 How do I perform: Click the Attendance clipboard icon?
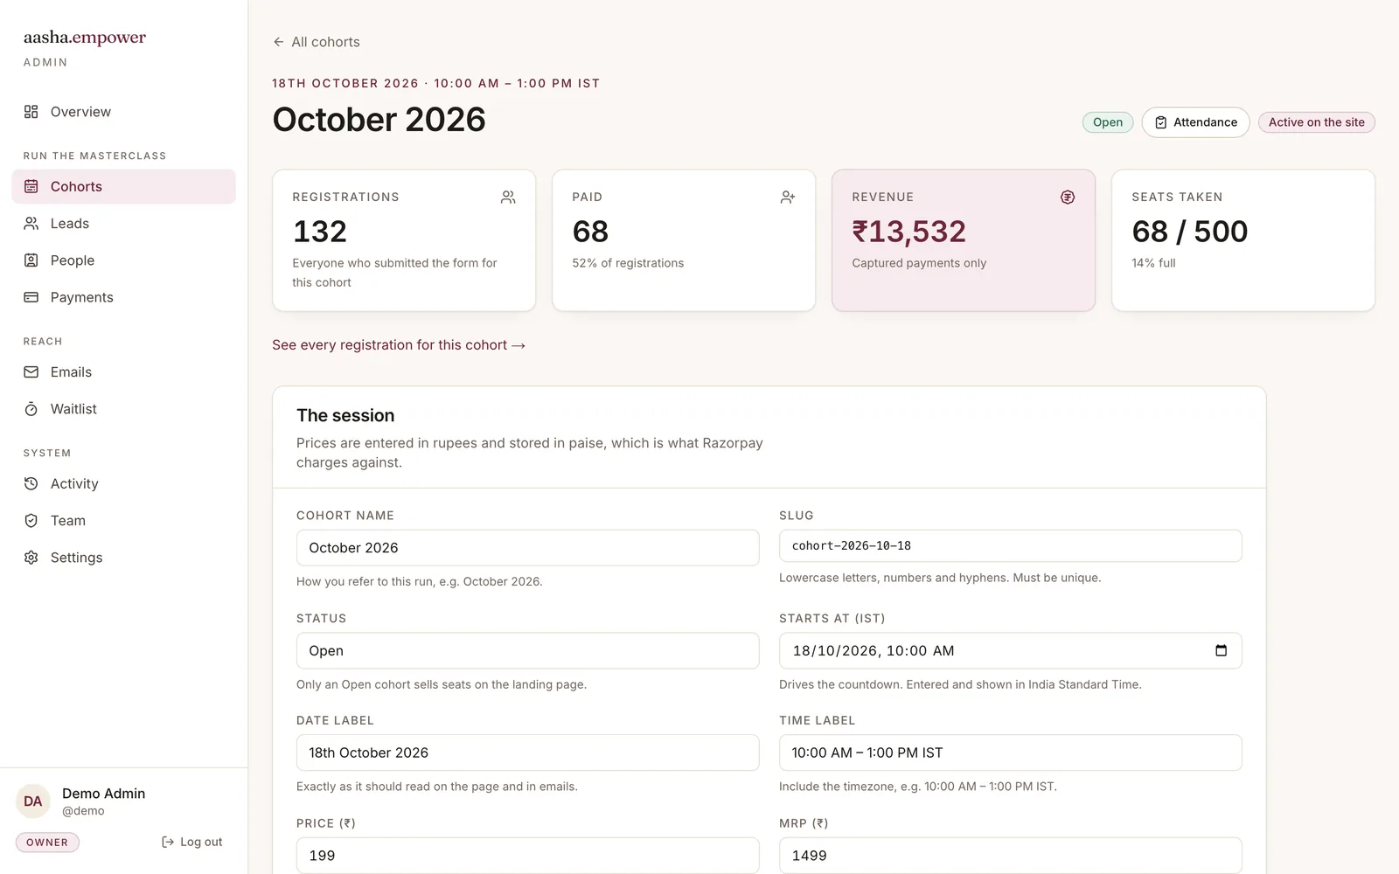click(1161, 122)
